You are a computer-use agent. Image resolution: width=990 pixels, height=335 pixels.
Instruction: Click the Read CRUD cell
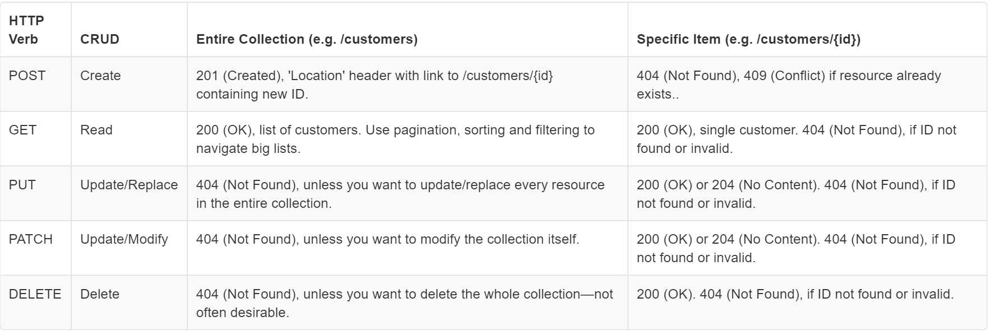click(x=96, y=130)
